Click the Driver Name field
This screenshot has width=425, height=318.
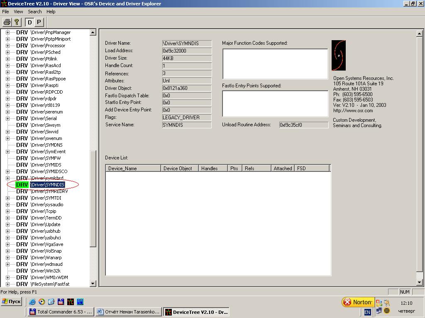pyautogui.click(x=187, y=43)
